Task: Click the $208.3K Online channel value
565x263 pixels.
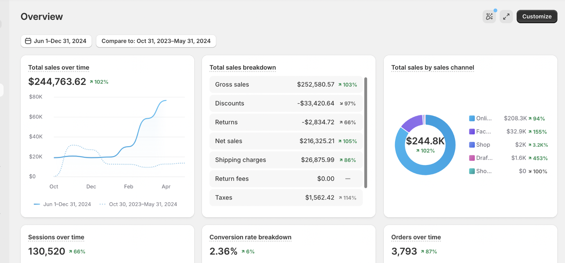Action: (515, 118)
